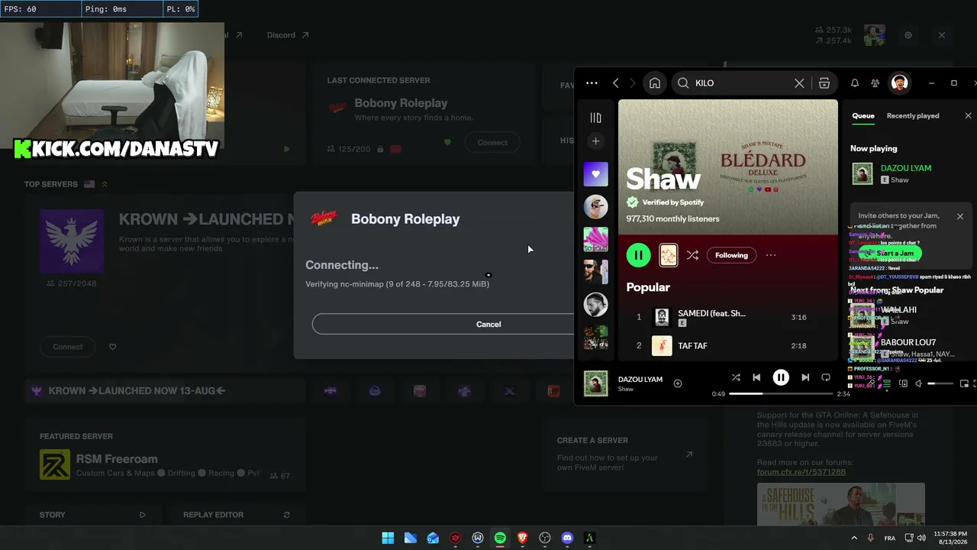Favorite the KROWN server heart icon
This screenshot has width=977, height=550.
coord(112,347)
